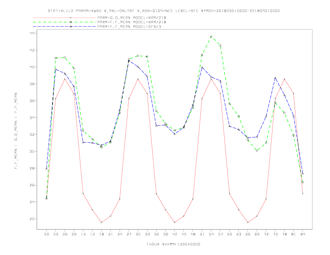Click x-axis forecast hour label 09
Viewport: 330px width, 255px height.
[74, 234]
